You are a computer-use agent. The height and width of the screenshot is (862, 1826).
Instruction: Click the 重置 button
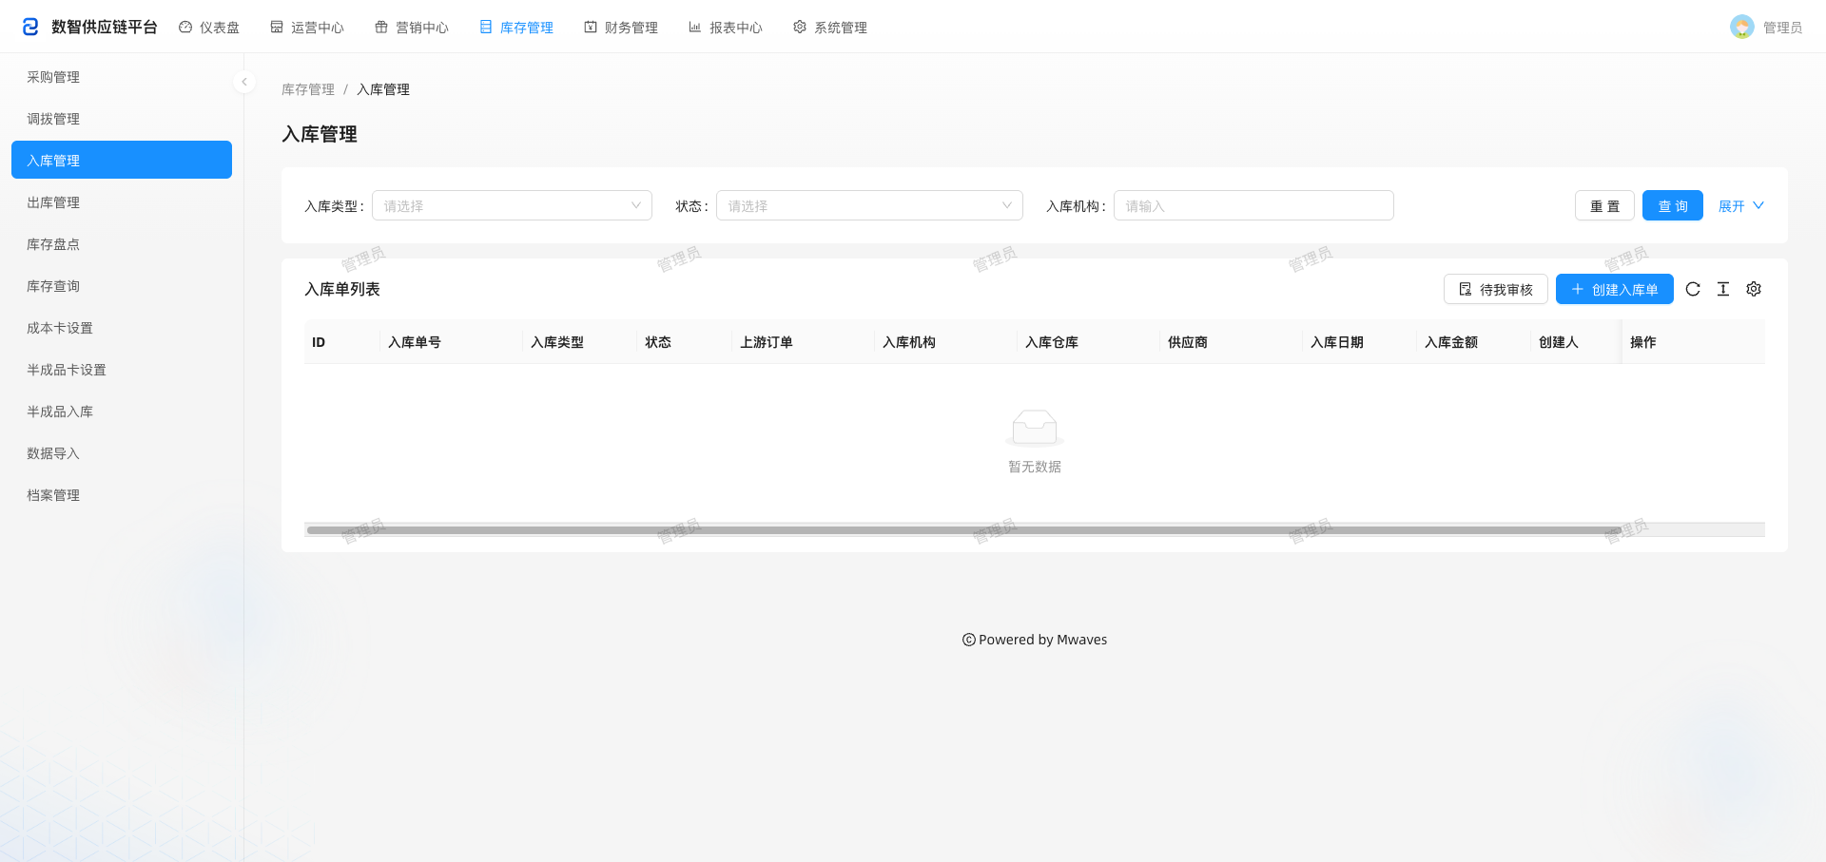click(1604, 205)
